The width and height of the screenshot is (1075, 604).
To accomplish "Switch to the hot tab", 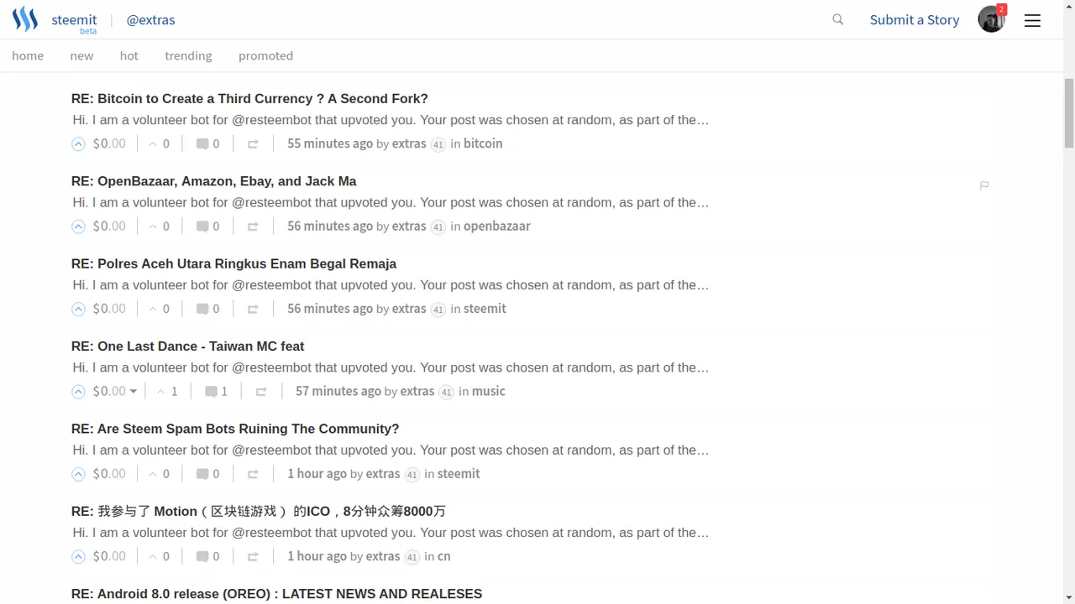I will (x=128, y=55).
